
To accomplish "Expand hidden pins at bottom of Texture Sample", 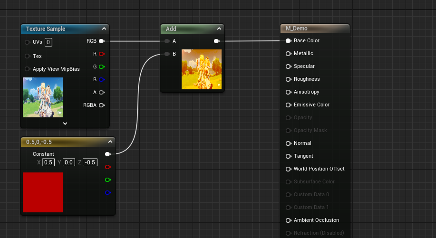I will pos(65,123).
